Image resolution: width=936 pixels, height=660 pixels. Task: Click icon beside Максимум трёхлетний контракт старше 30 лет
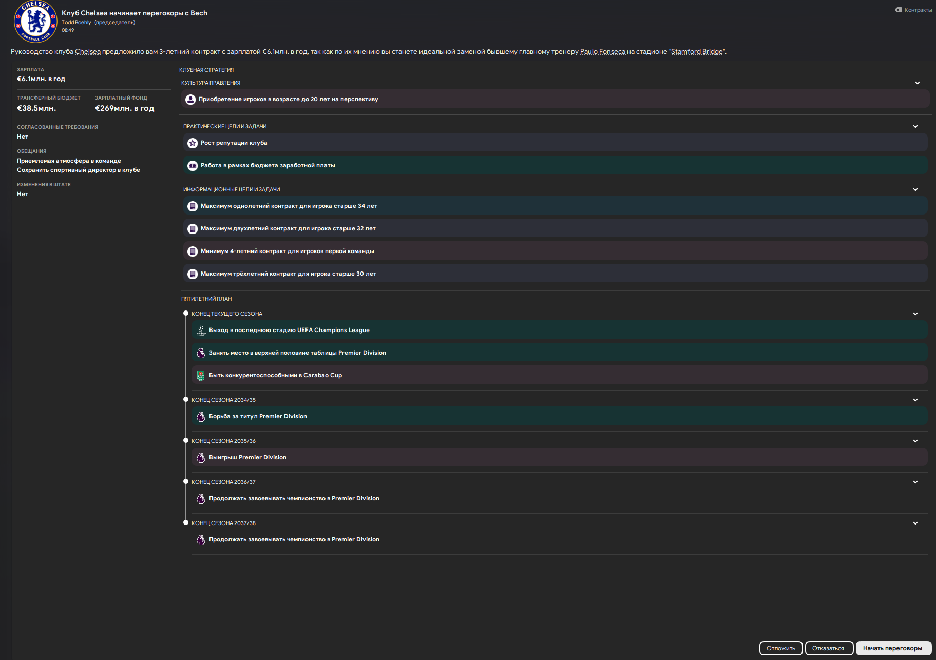pos(193,274)
